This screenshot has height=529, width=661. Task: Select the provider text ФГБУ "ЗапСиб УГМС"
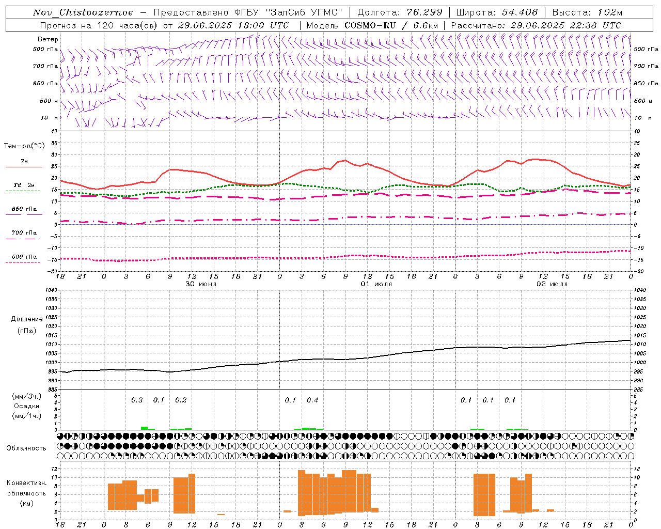point(289,12)
